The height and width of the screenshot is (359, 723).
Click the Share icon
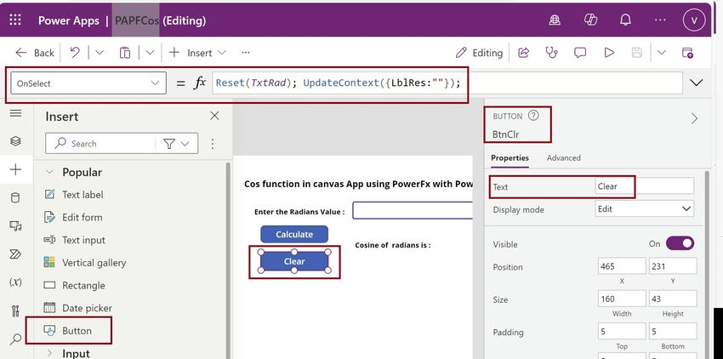pos(523,53)
